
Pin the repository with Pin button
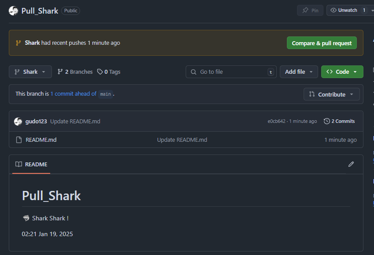pos(310,10)
